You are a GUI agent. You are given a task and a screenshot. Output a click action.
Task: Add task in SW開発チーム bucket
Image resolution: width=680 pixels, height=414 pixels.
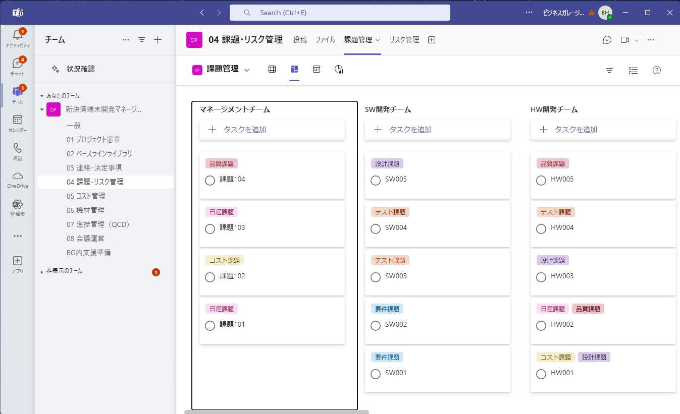coord(438,130)
